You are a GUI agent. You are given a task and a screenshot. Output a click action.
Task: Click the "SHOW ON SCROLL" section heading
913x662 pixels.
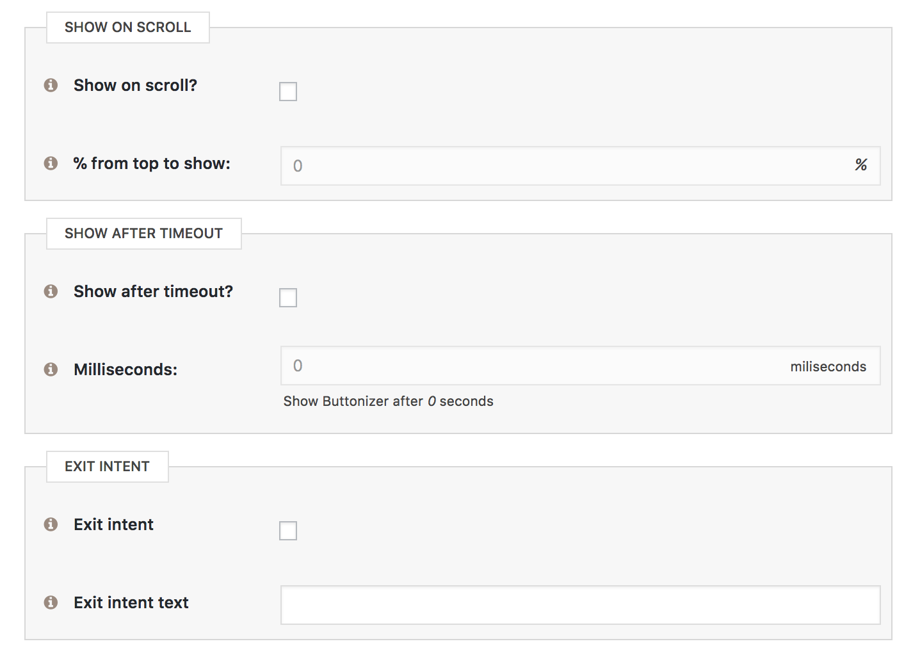click(x=128, y=28)
